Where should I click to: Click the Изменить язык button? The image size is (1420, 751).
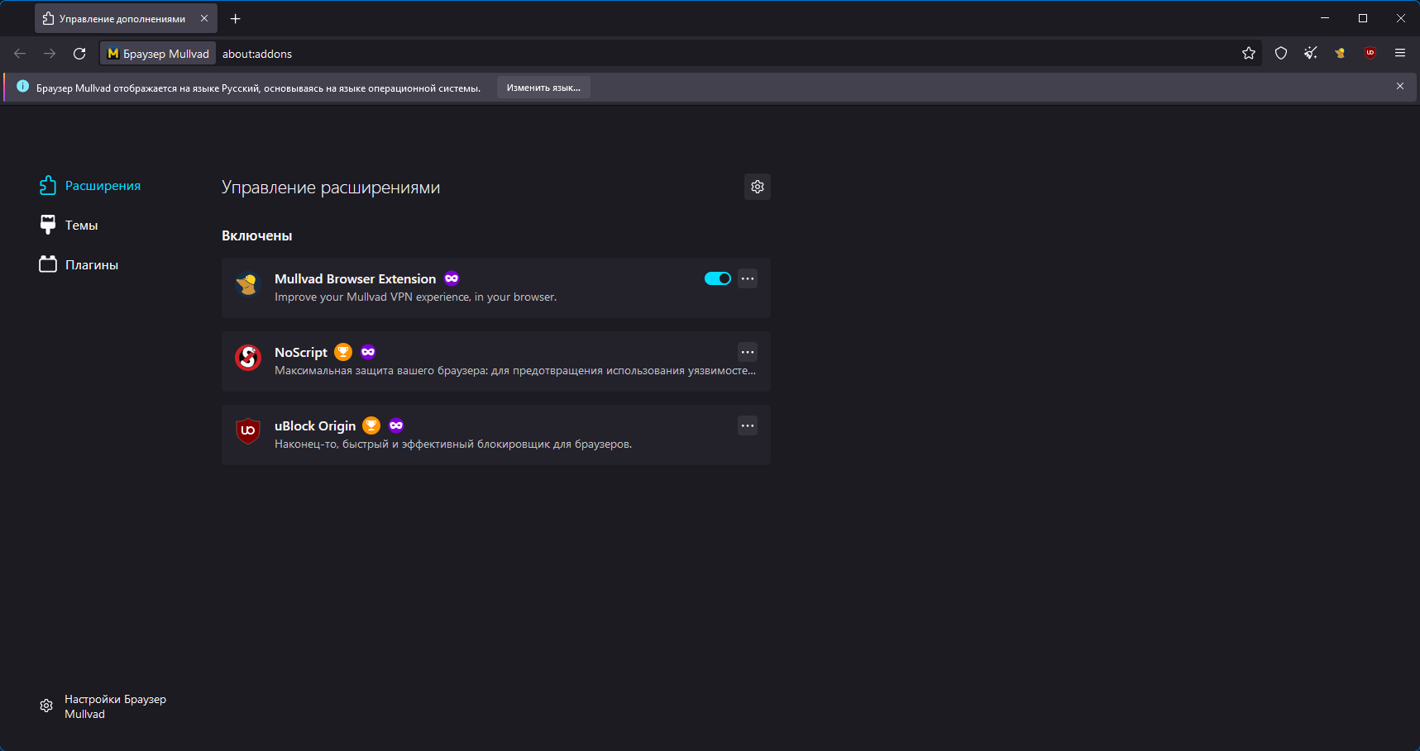tap(543, 88)
